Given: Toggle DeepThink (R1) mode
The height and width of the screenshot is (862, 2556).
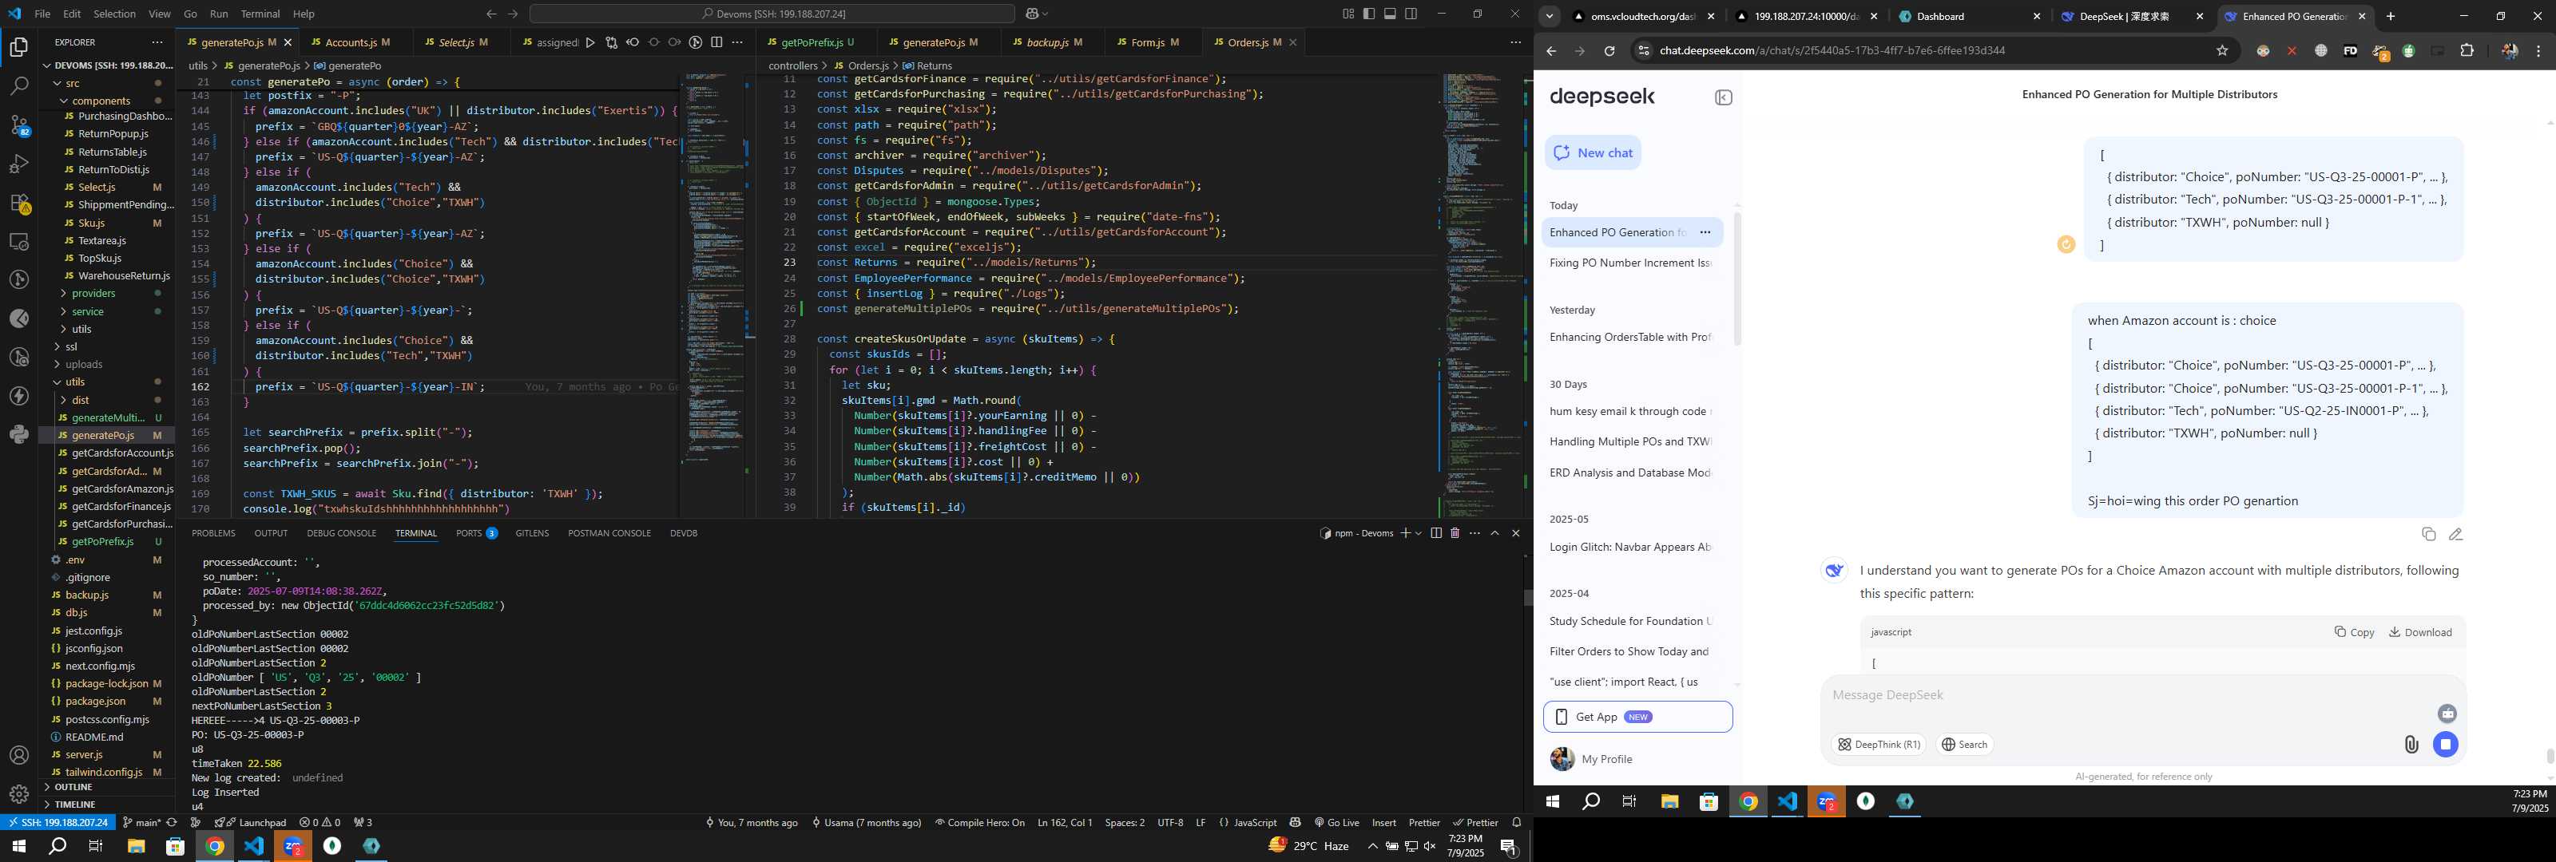Looking at the screenshot, I should (1879, 745).
